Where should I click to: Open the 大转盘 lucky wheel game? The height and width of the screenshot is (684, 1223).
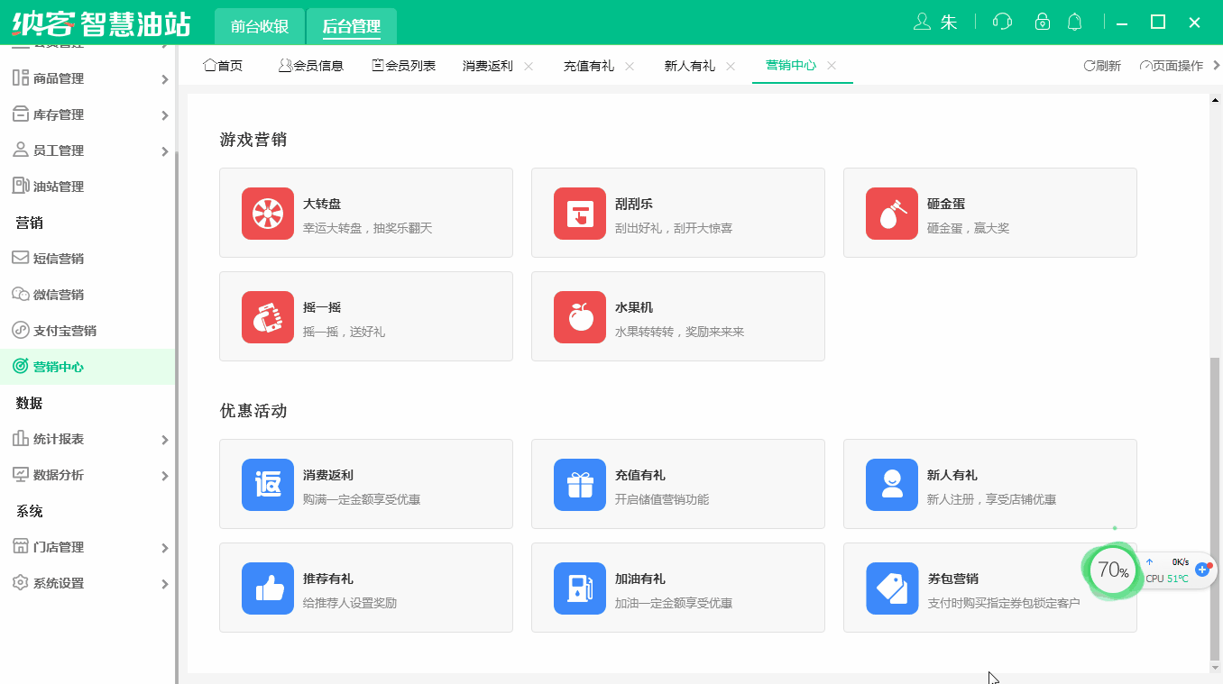point(267,214)
